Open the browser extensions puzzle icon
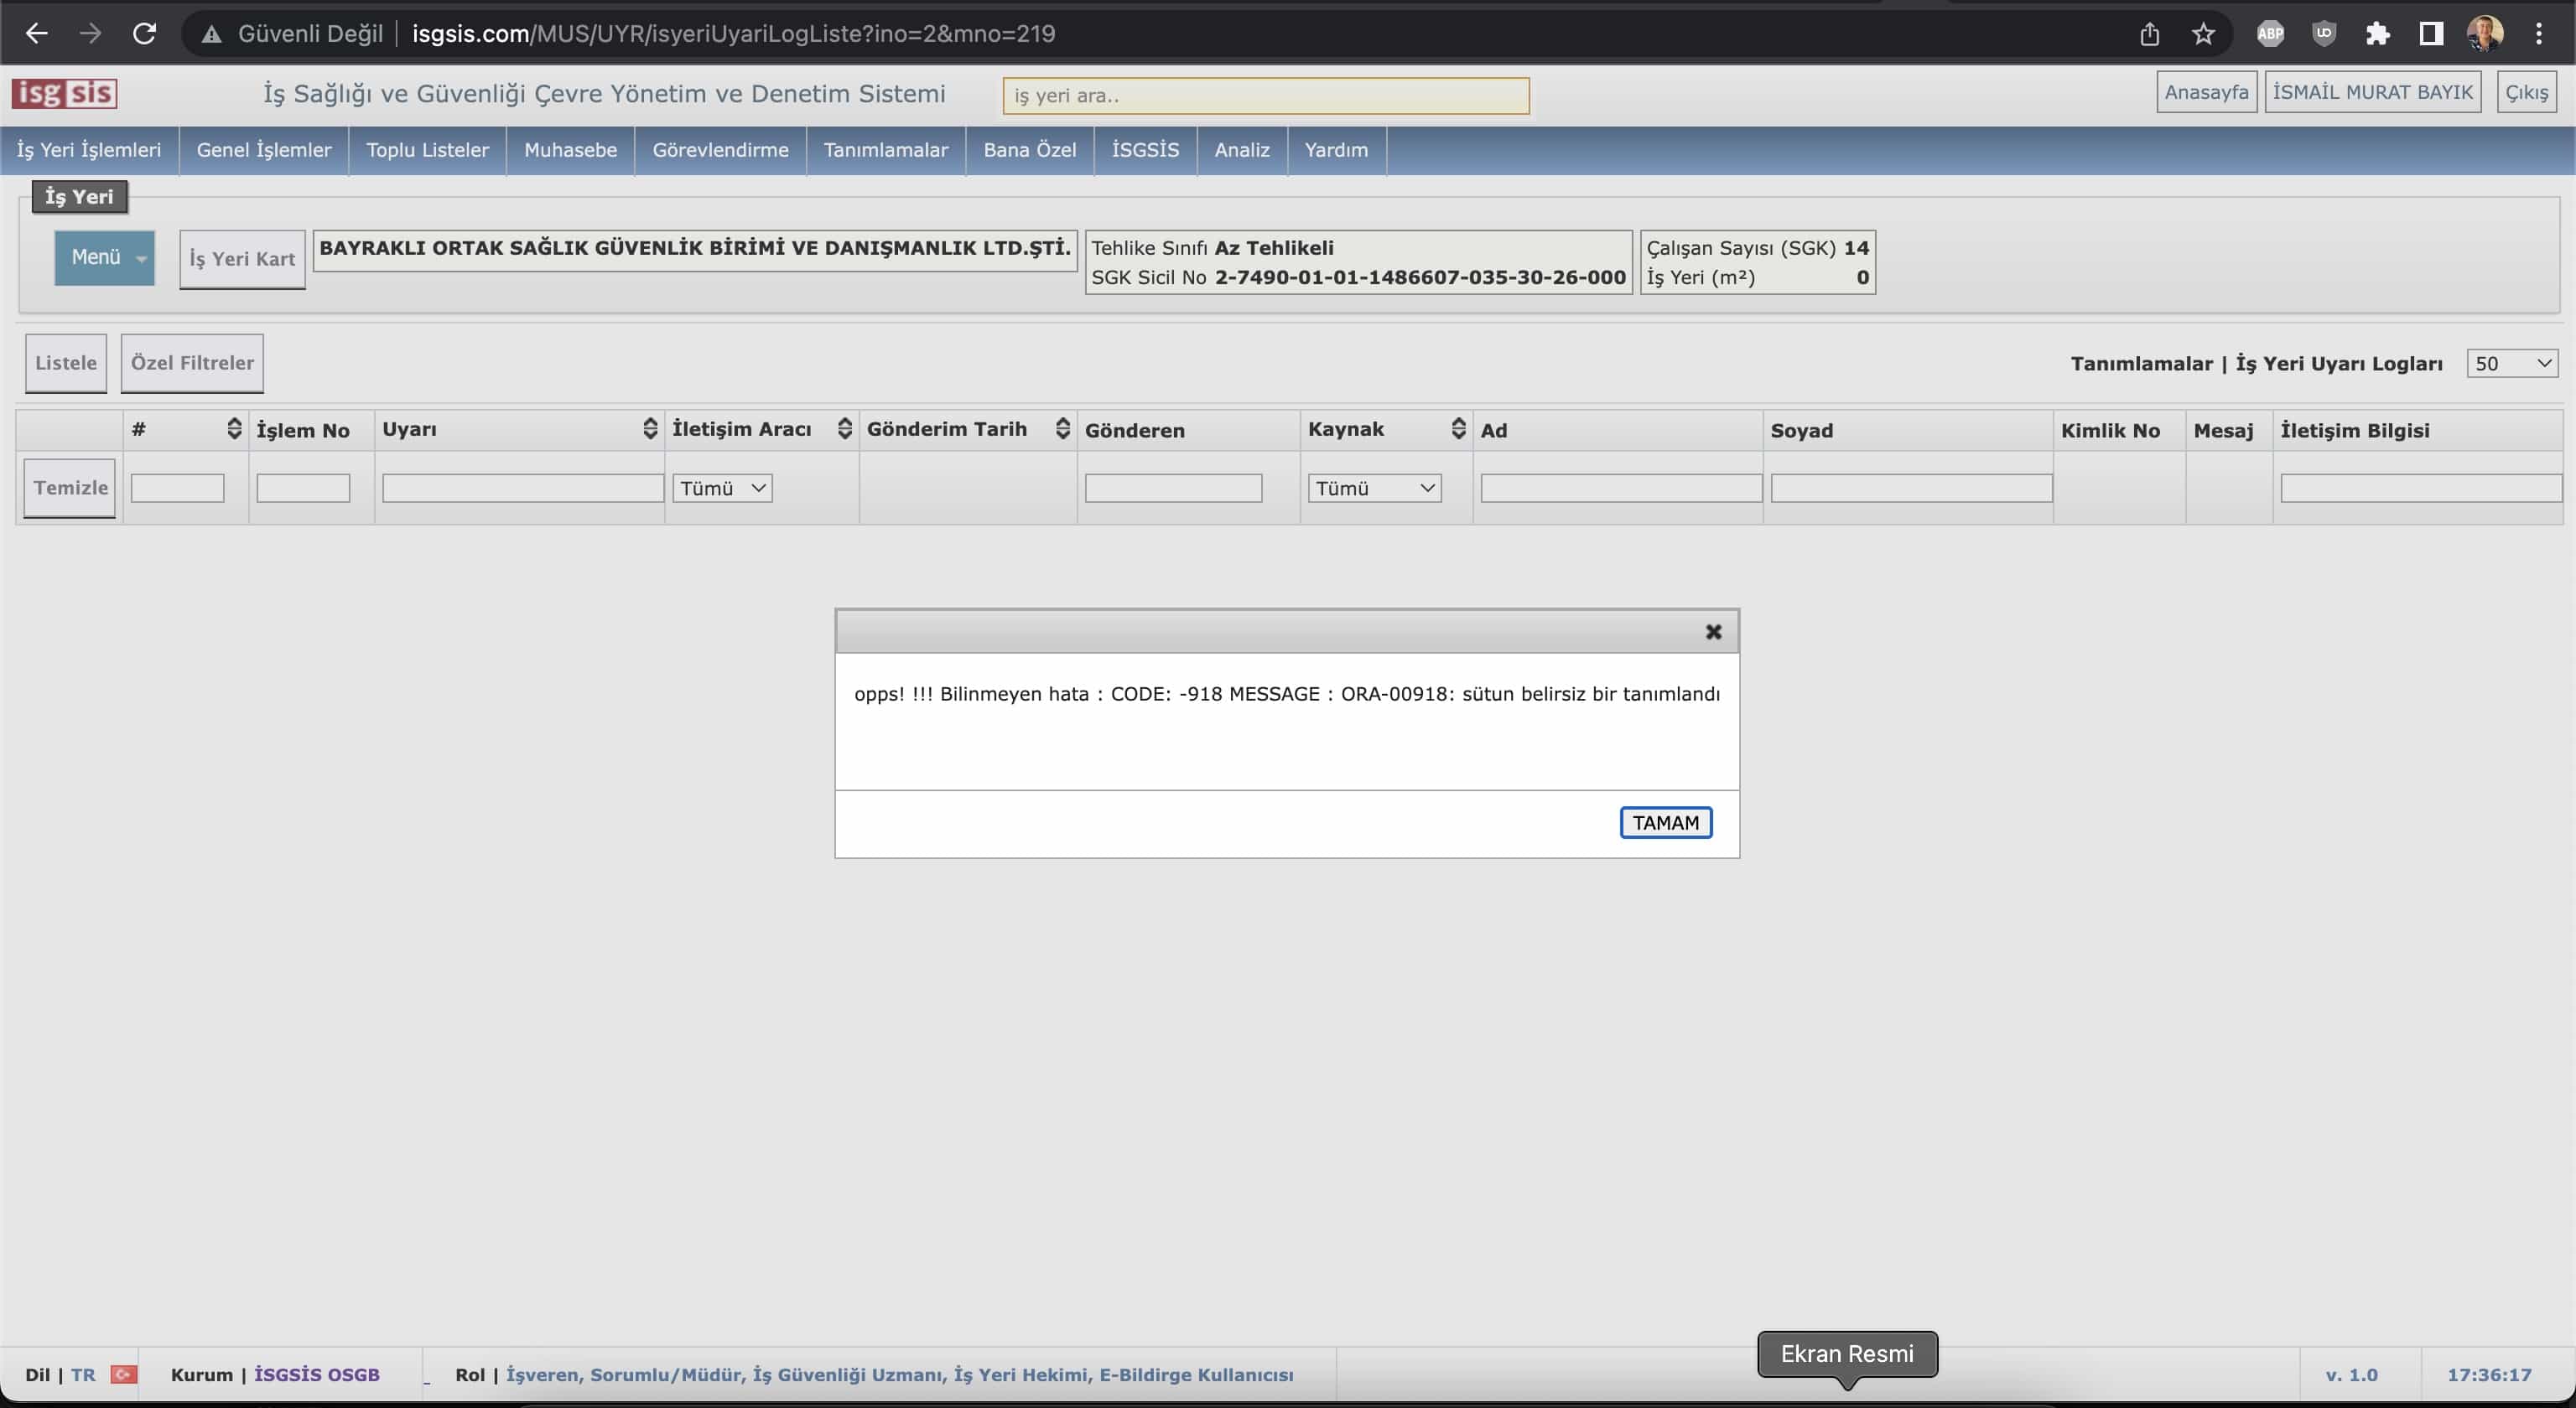Image resolution: width=2576 pixels, height=1408 pixels. [x=2377, y=34]
